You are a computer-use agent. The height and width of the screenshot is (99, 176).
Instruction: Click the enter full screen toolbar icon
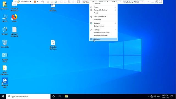[69, 2]
